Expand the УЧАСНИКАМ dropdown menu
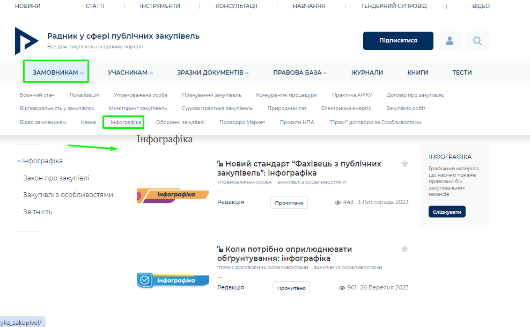Viewport: 530px width, 327px height. coord(130,72)
